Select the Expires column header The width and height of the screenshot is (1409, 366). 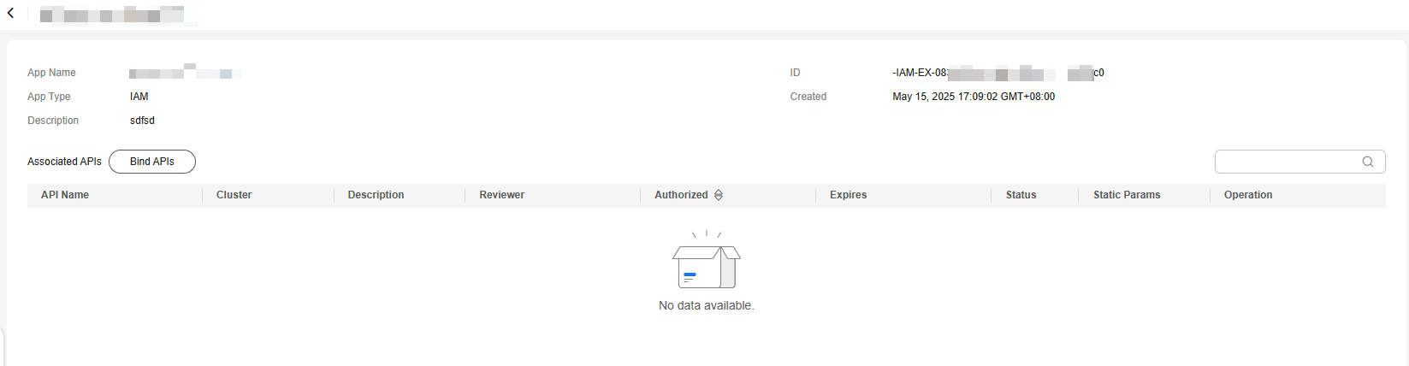tap(848, 195)
